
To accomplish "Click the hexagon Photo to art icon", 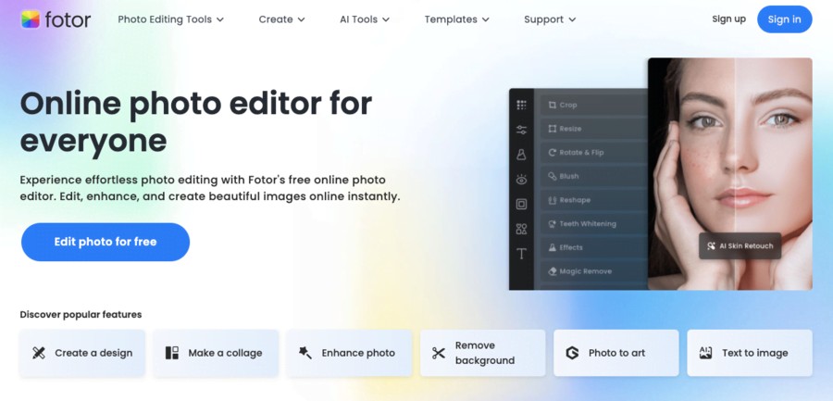I will (x=572, y=353).
